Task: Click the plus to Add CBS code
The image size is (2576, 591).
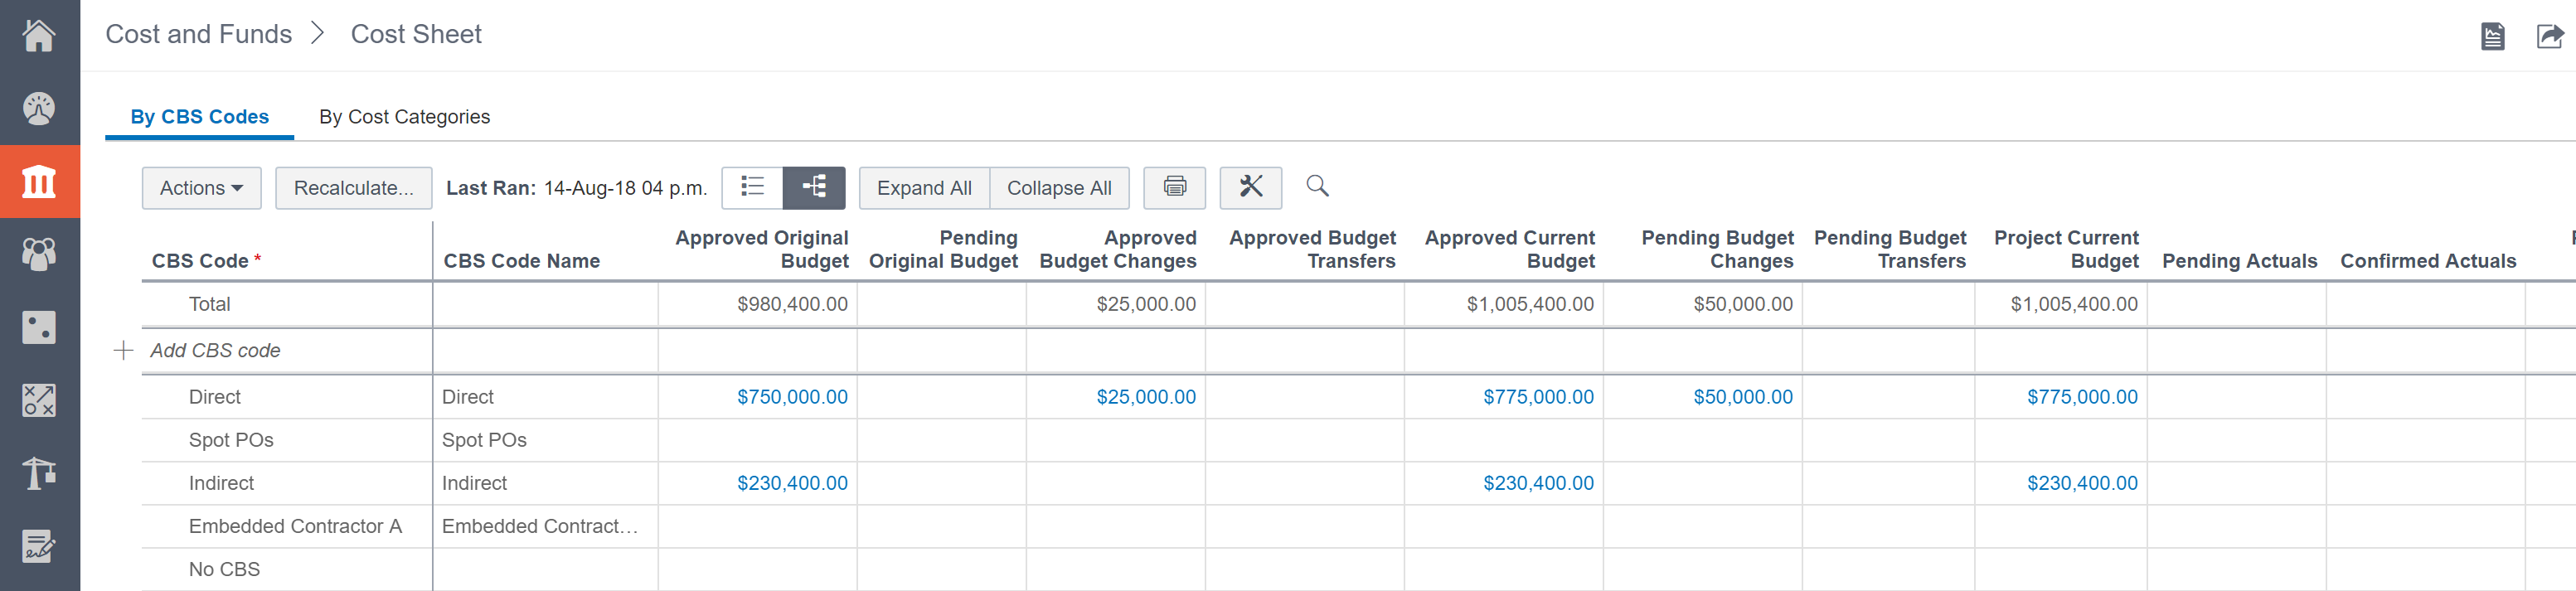Action: (x=124, y=350)
